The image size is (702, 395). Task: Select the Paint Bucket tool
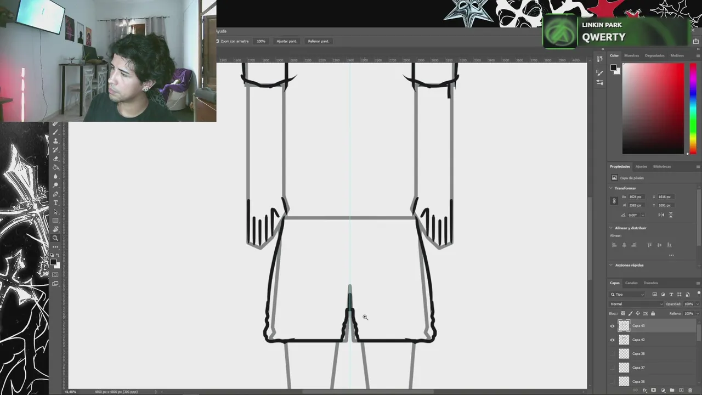[55, 167]
